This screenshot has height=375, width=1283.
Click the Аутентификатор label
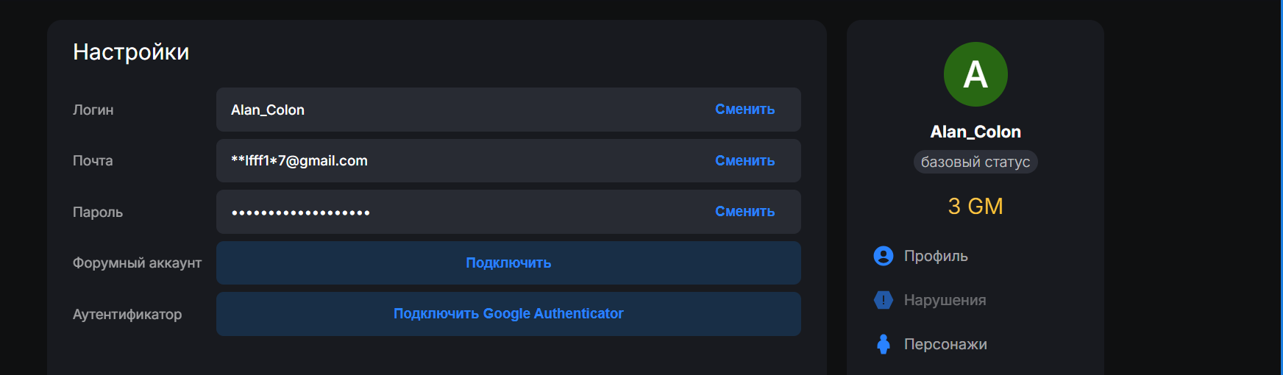127,315
